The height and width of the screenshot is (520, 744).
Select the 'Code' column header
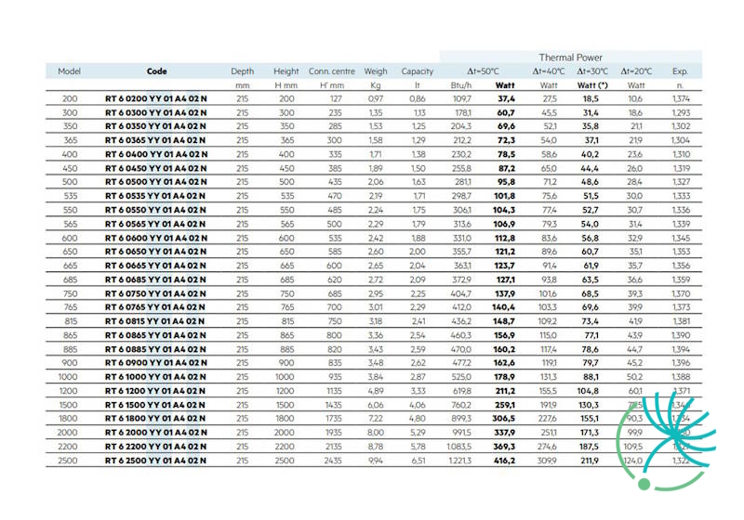click(156, 71)
